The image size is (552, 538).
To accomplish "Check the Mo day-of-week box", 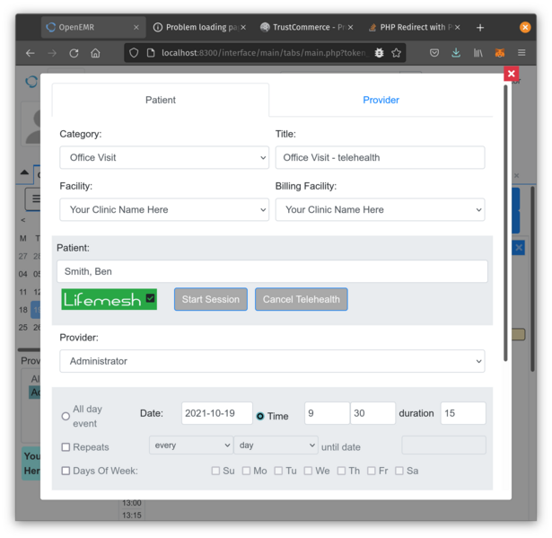I will 246,471.
